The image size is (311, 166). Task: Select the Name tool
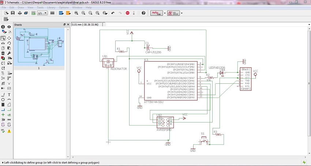pos(3,73)
